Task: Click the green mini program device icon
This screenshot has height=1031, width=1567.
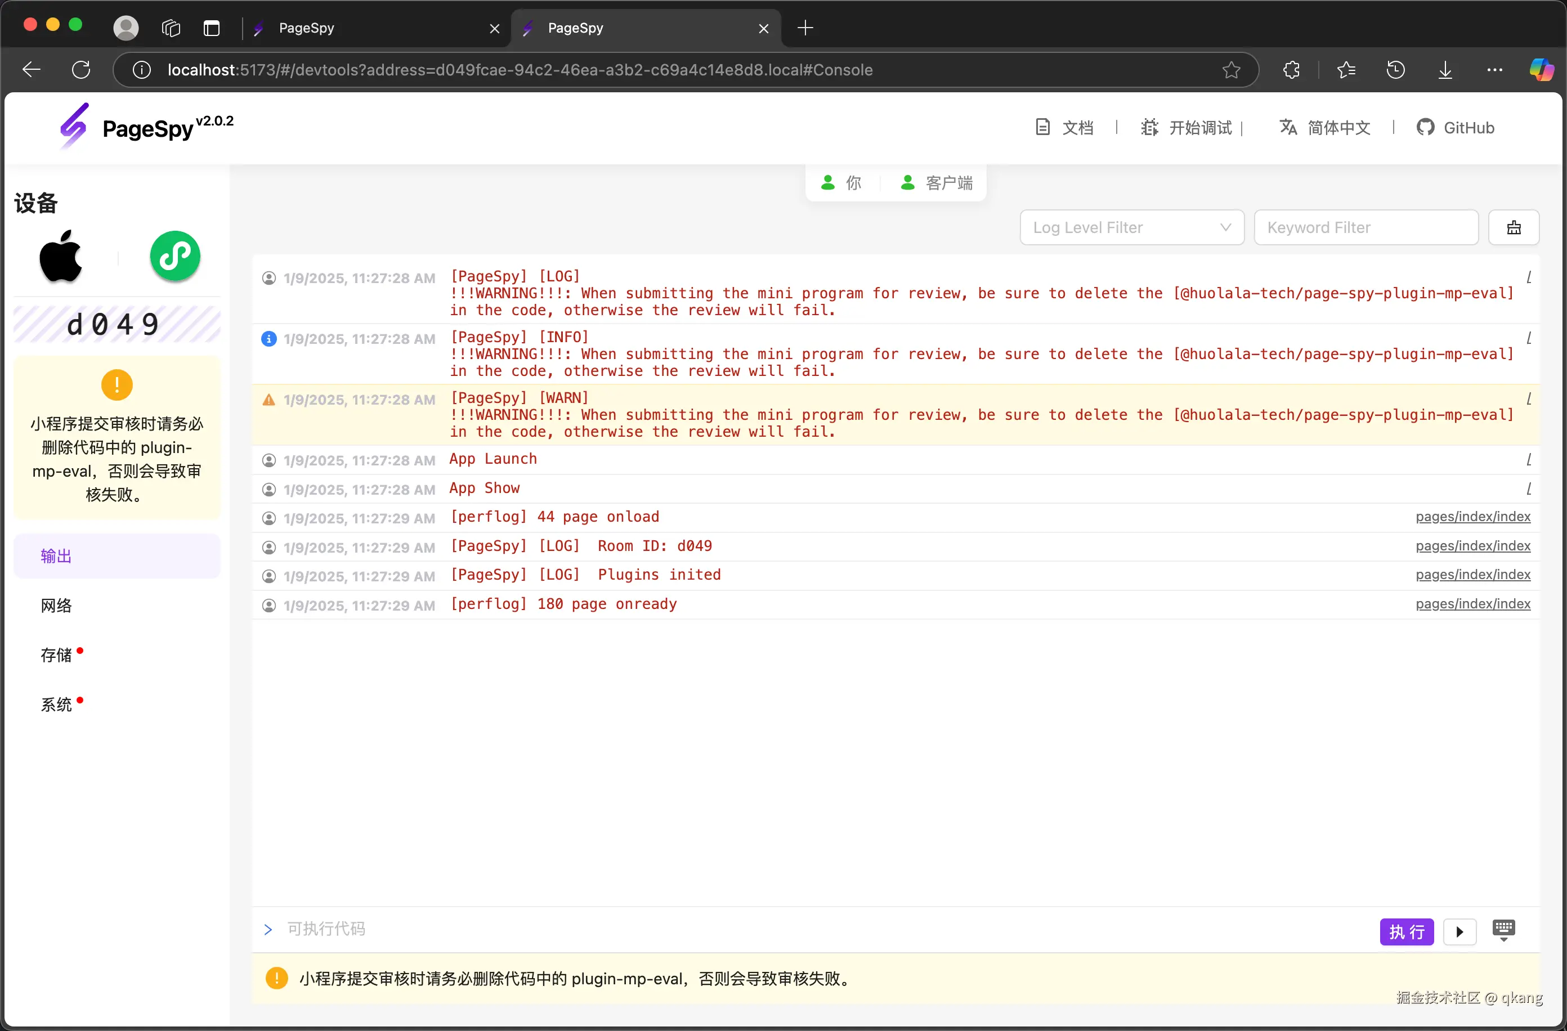Action: (174, 255)
